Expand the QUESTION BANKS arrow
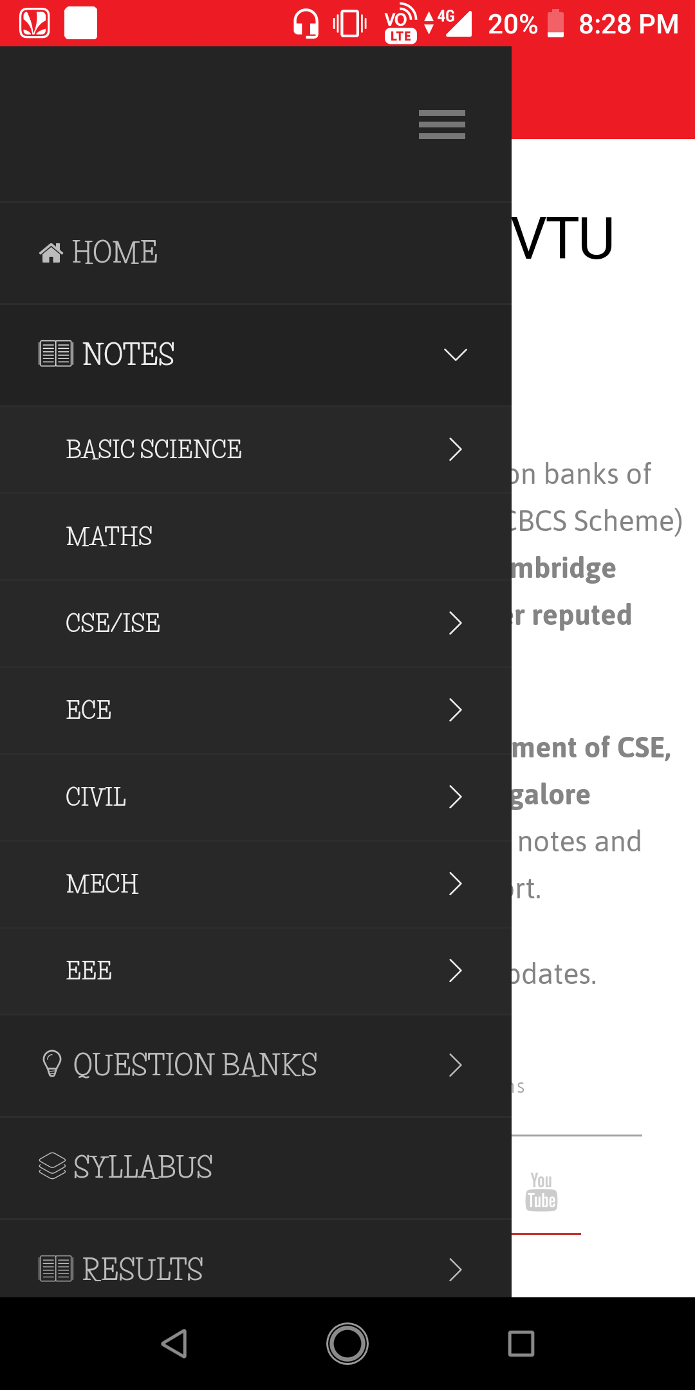The image size is (695, 1390). (455, 1065)
